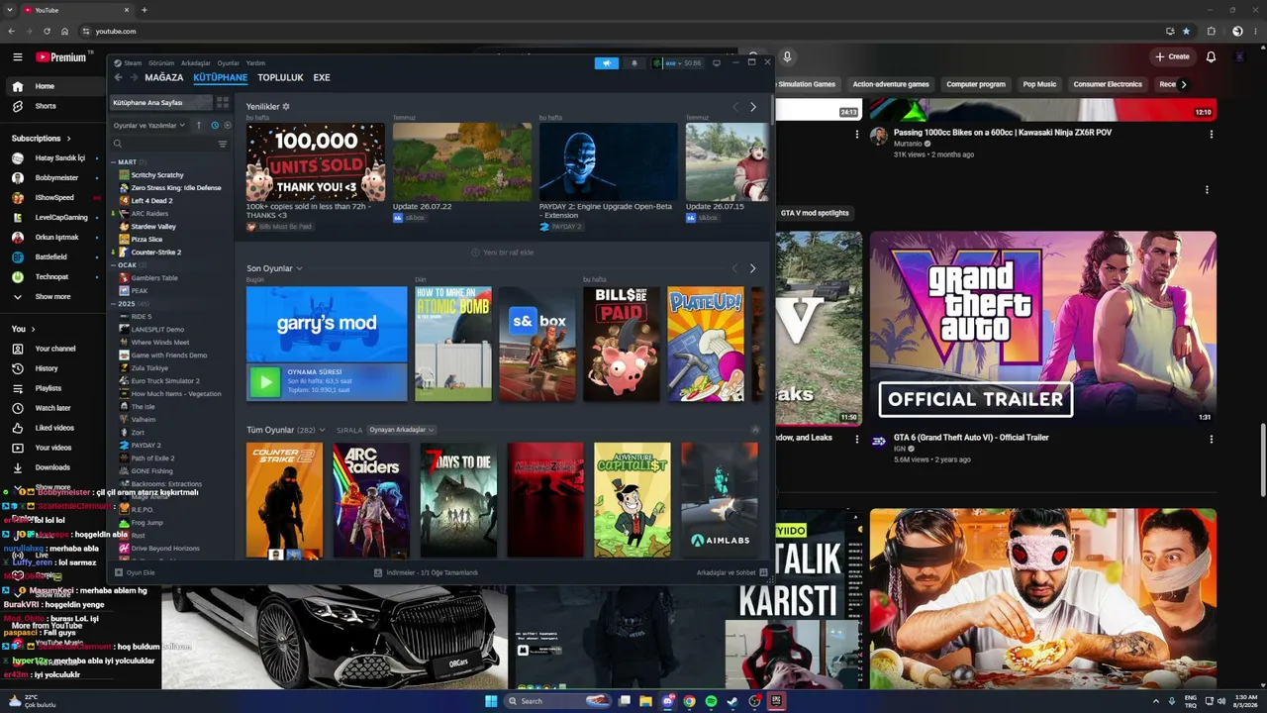Select Kütüphane Ana Sayfası button
Screen dimensions: 1267x713
coord(160,102)
